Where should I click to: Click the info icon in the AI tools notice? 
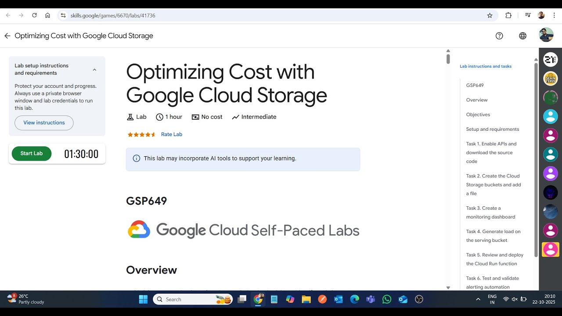click(137, 158)
